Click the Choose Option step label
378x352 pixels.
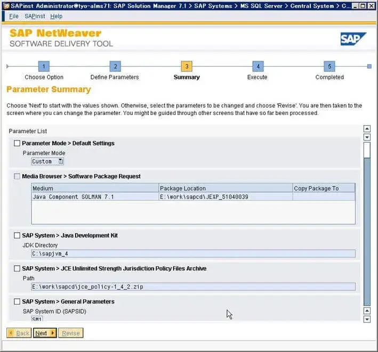[x=44, y=77]
